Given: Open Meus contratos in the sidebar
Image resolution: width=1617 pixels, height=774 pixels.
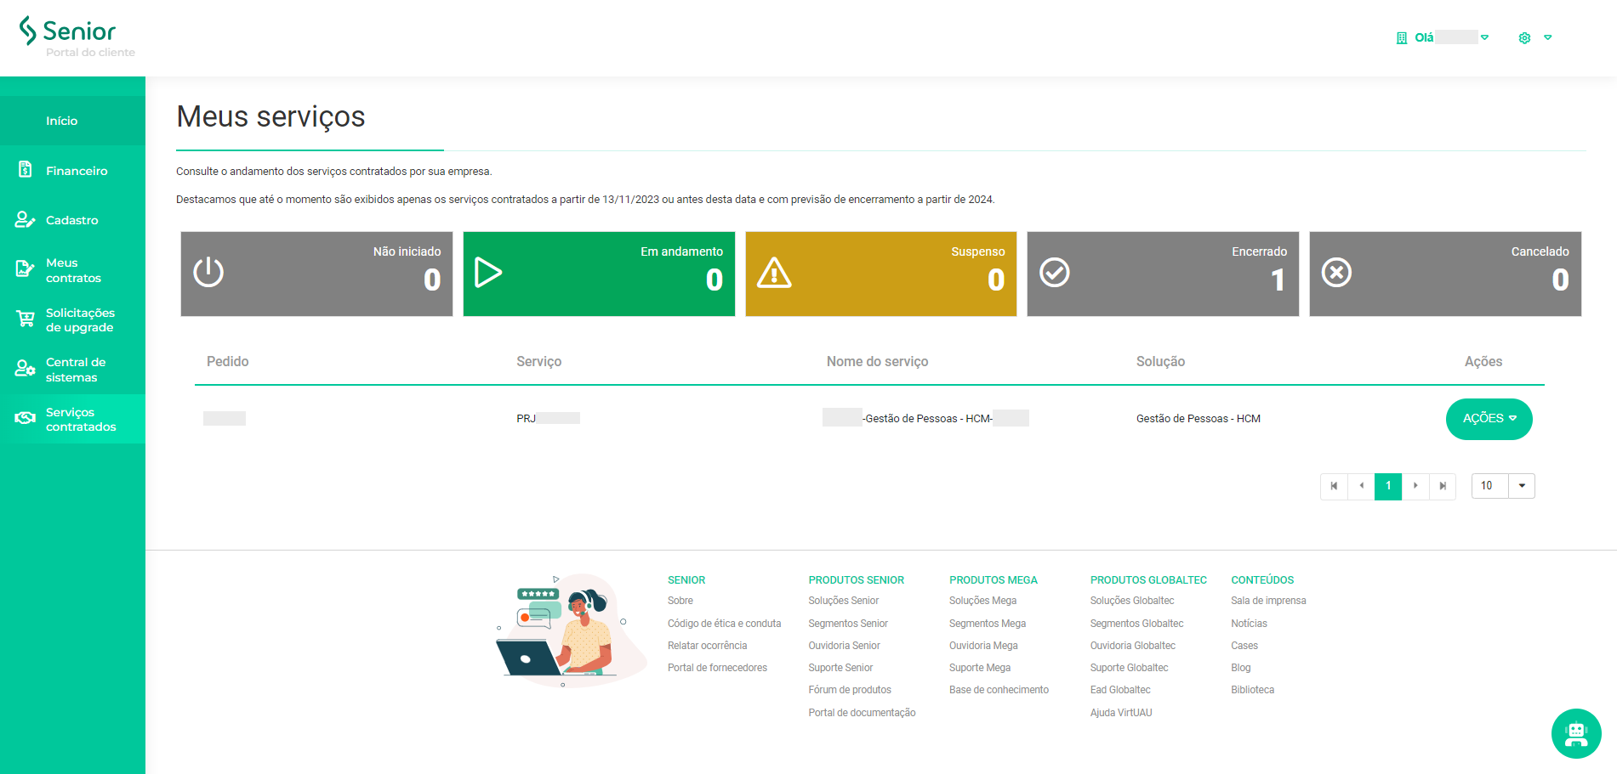Looking at the screenshot, I should click(72, 270).
